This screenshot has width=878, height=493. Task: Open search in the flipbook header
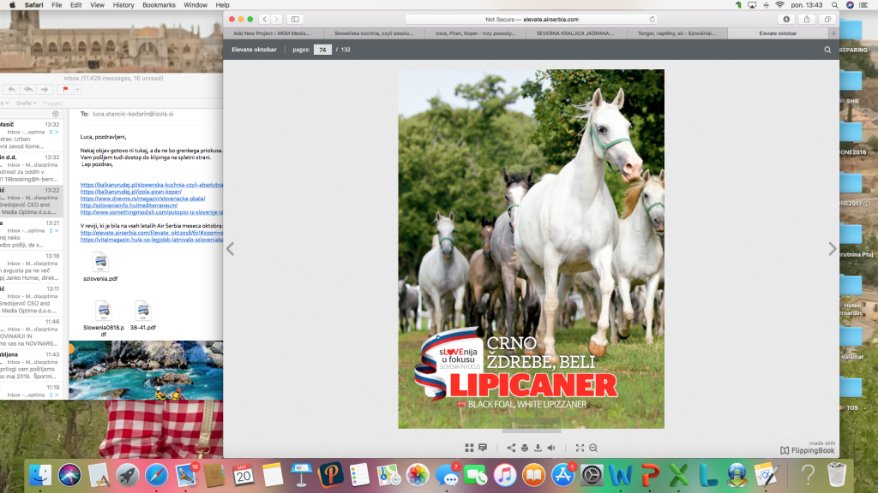827,50
